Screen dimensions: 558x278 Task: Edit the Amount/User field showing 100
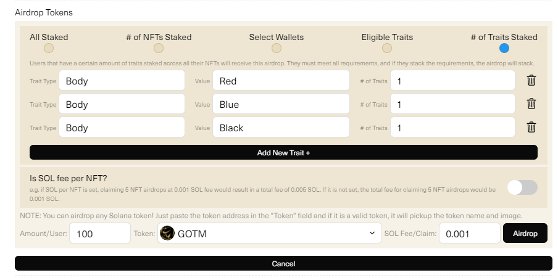pos(100,234)
